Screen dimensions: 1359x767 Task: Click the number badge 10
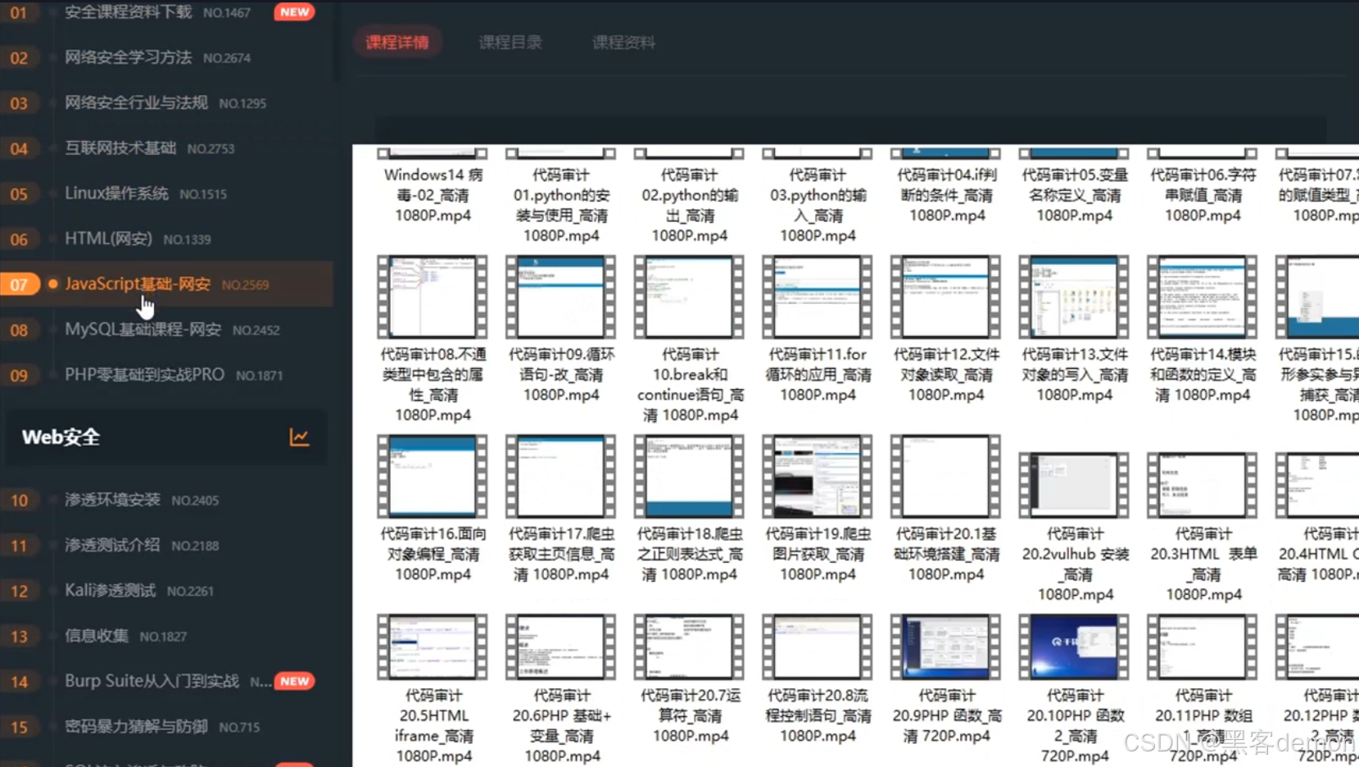tap(20, 500)
